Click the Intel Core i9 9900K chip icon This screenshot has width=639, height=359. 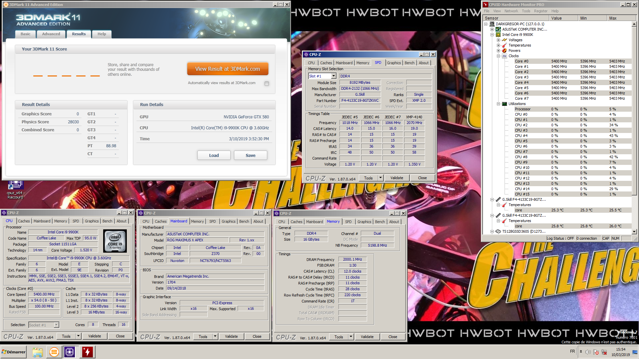point(498,35)
